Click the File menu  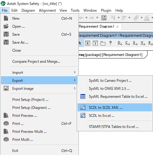5,10
